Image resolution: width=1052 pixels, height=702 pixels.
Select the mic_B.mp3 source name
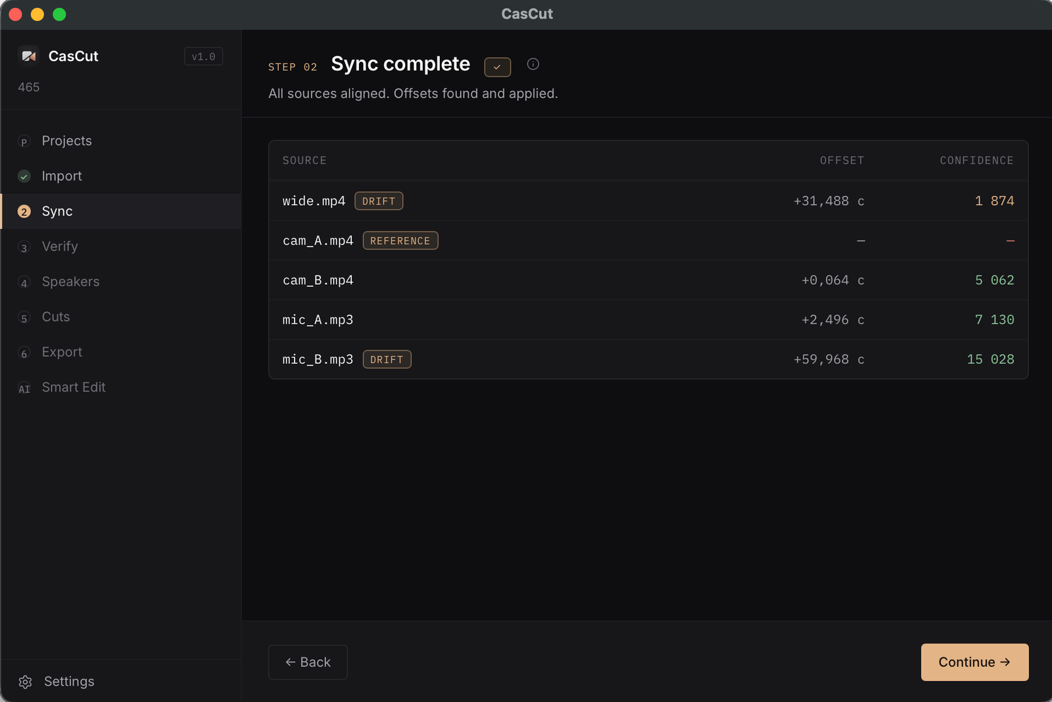coord(318,359)
